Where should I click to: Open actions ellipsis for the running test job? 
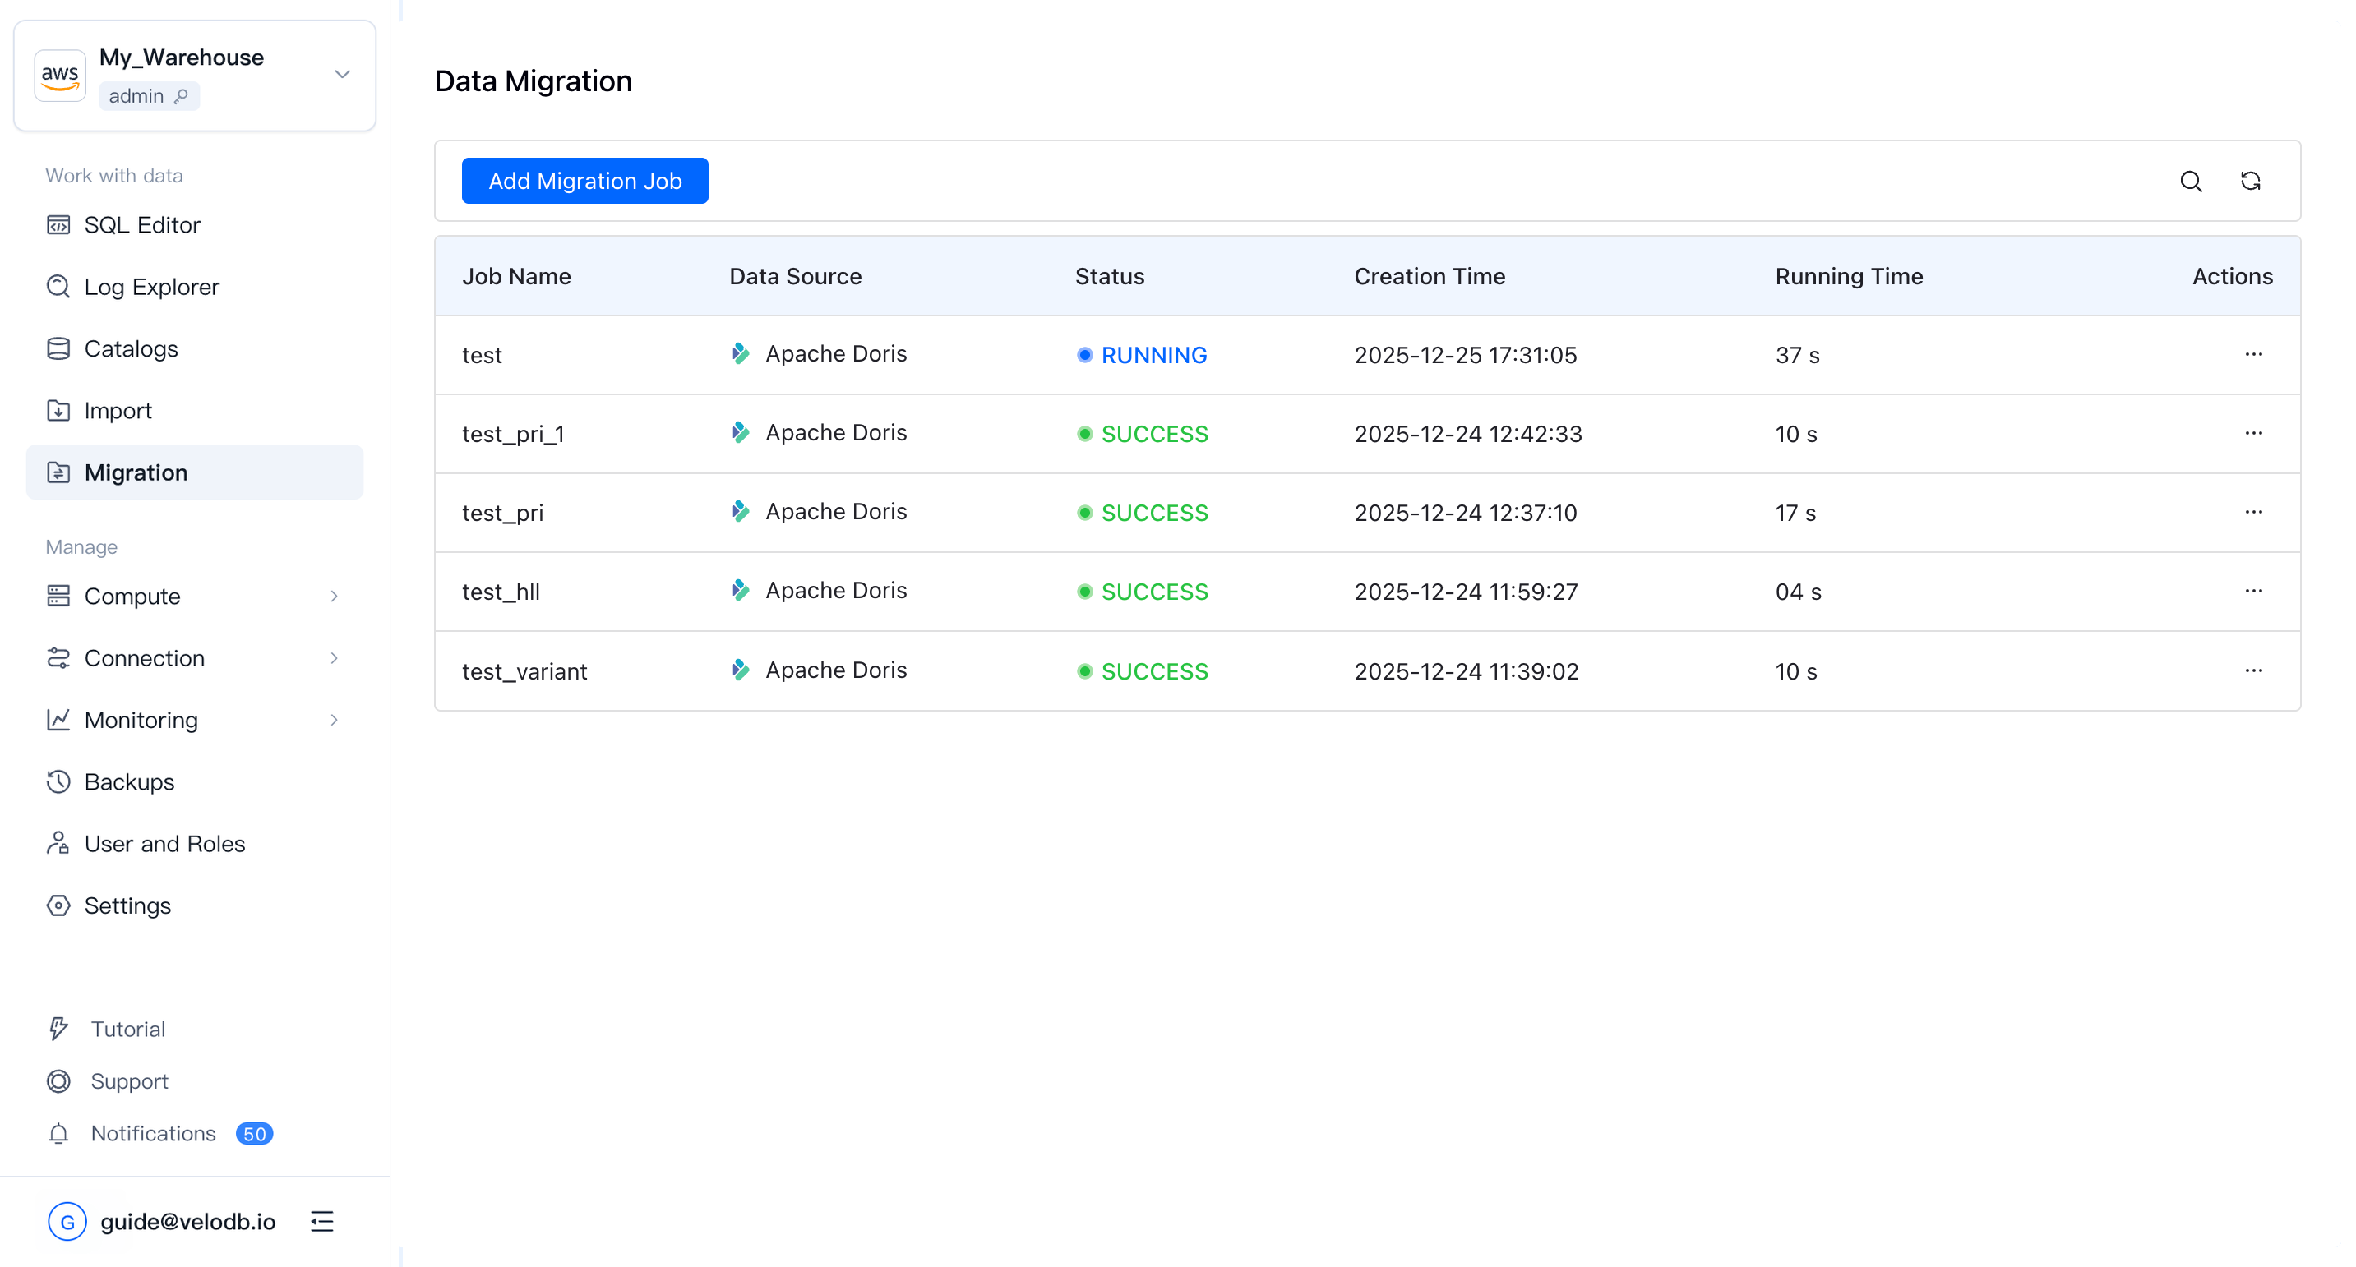pos(2252,355)
